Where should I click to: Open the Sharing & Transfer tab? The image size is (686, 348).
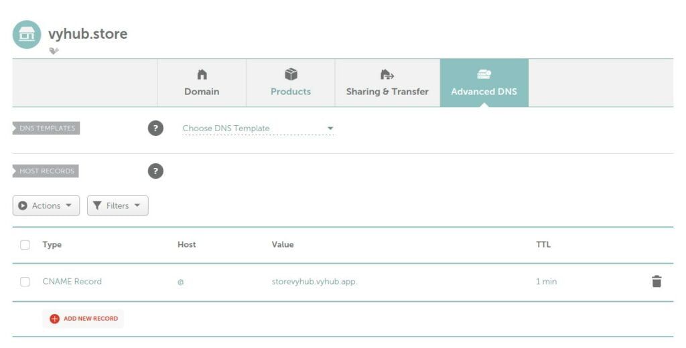387,82
